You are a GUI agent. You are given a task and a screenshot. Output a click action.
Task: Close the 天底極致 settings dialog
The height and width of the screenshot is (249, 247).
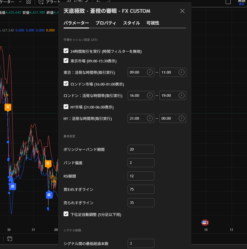click(x=182, y=11)
